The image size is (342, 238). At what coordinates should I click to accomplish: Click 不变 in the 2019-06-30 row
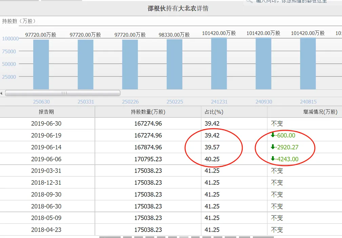(277, 124)
